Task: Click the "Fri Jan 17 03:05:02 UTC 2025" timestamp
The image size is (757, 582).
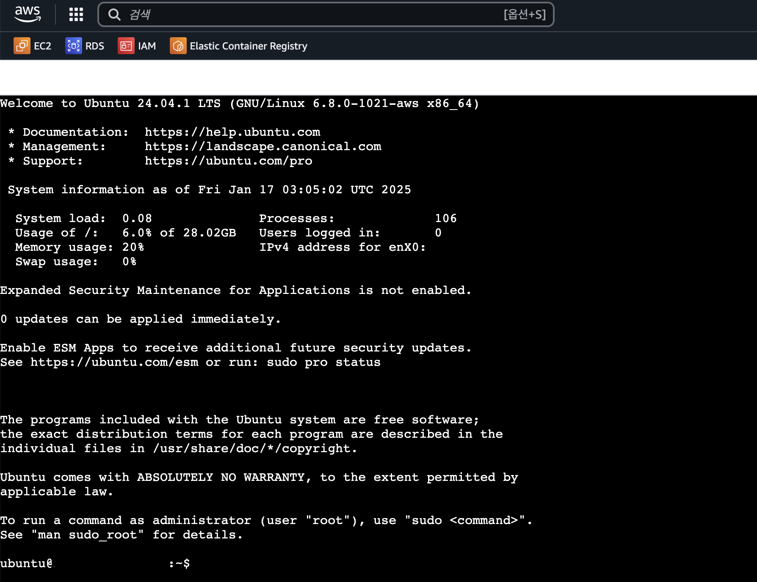Action: pos(304,190)
